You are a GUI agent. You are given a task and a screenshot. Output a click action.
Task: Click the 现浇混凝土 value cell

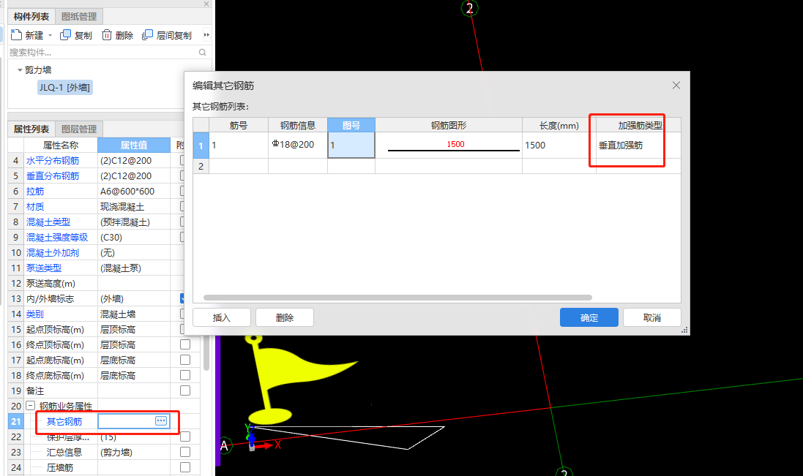(134, 206)
